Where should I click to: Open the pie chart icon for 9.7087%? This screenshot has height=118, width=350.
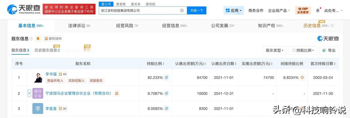pyautogui.click(x=166, y=93)
